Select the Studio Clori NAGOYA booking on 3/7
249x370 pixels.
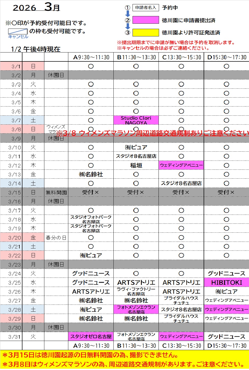tap(136, 120)
